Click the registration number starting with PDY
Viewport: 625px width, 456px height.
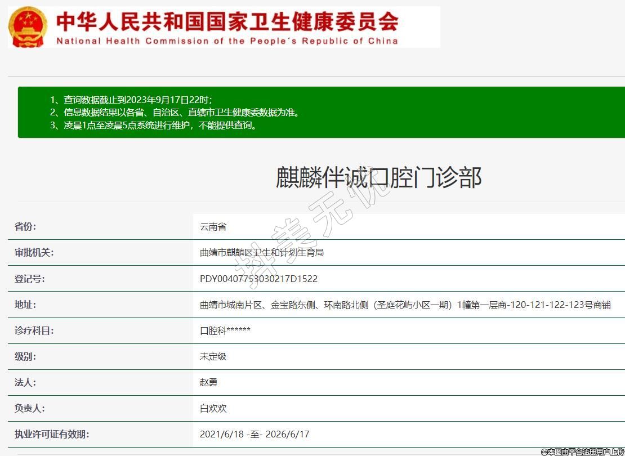pyautogui.click(x=258, y=279)
